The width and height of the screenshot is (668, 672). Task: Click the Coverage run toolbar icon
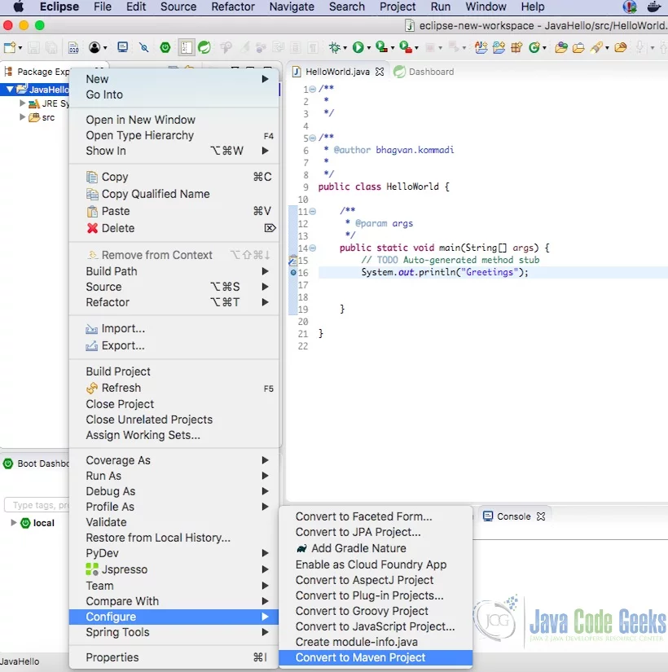(x=381, y=47)
